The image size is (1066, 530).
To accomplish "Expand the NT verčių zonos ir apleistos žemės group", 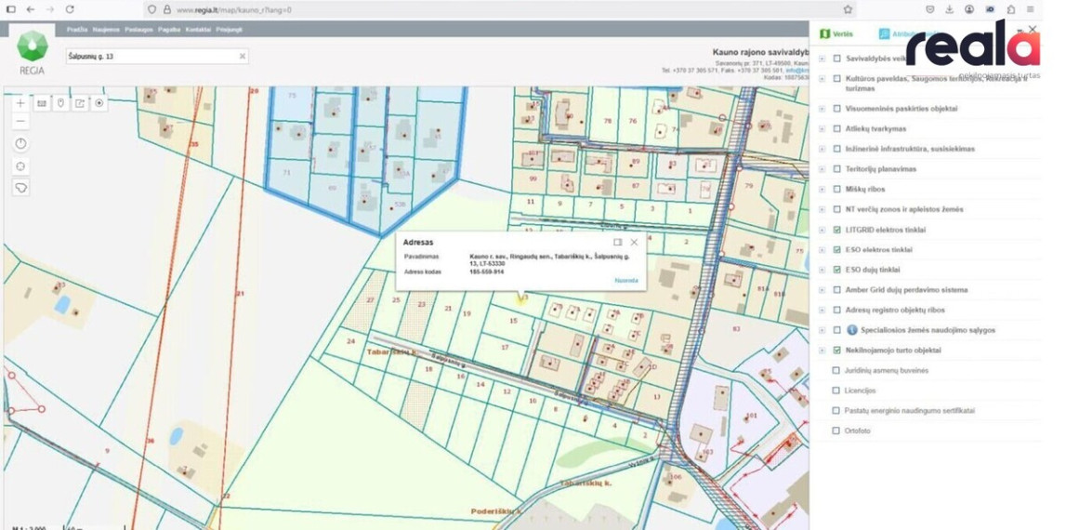I will tap(822, 209).
